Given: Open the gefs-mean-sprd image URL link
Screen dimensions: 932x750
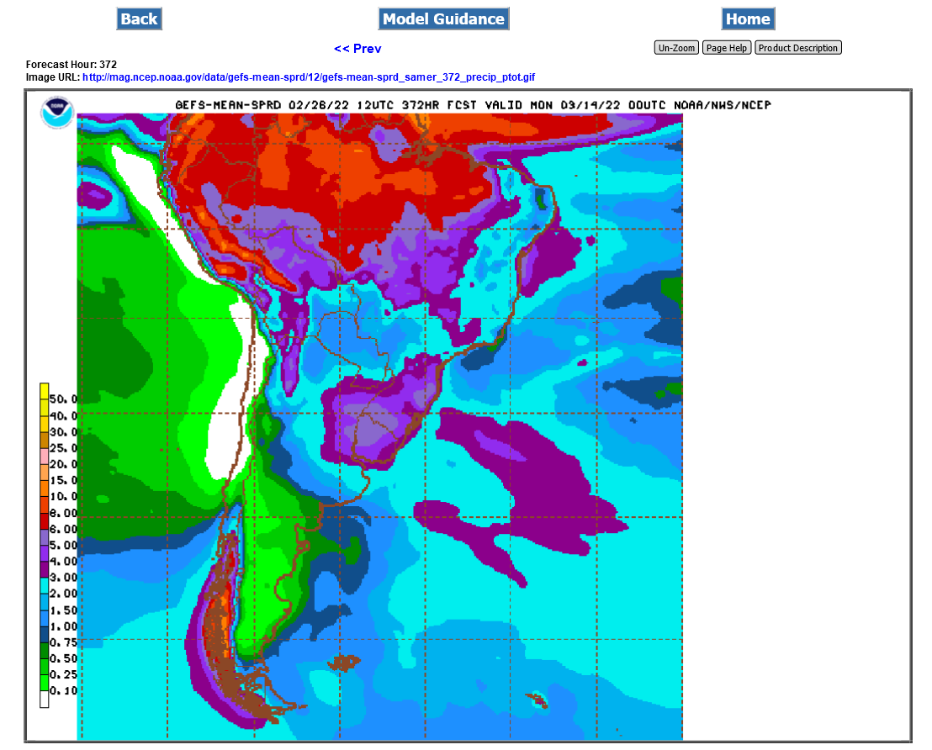Looking at the screenshot, I should 308,77.
